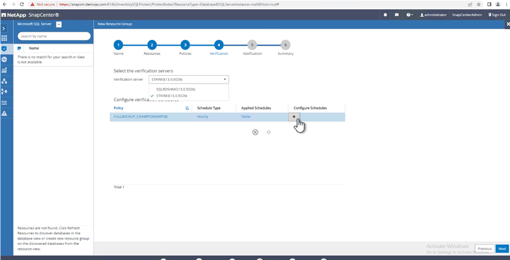This screenshot has width=510, height=260.
Task: Open the Reports chart icon in sidebar
Action: tap(4, 70)
